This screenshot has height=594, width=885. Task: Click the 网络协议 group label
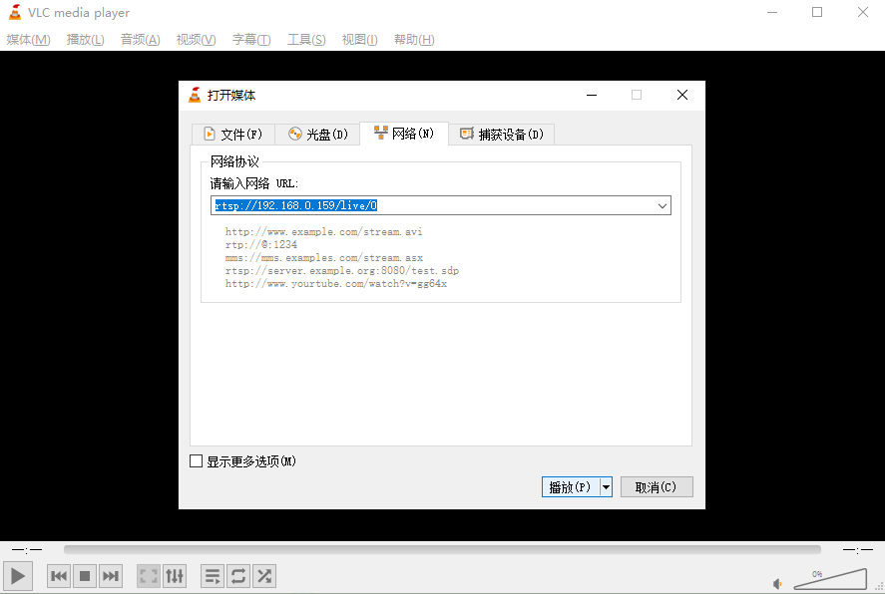tap(234, 162)
